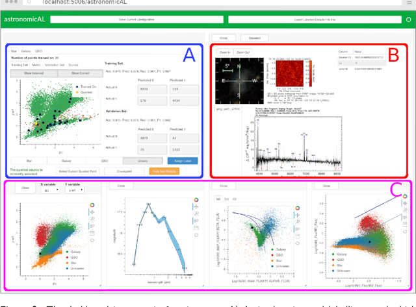Open the Training Set tab
The height and width of the screenshot is (307, 416).
[19, 65]
